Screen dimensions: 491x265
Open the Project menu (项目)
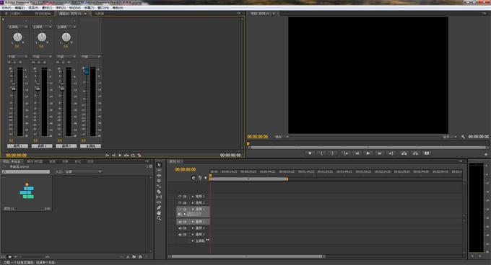coord(33,7)
